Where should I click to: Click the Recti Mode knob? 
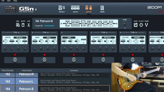tap(35, 48)
